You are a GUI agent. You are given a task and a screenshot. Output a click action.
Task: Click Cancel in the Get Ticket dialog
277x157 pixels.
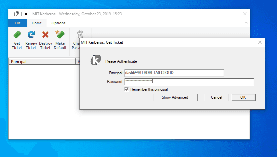217,97
